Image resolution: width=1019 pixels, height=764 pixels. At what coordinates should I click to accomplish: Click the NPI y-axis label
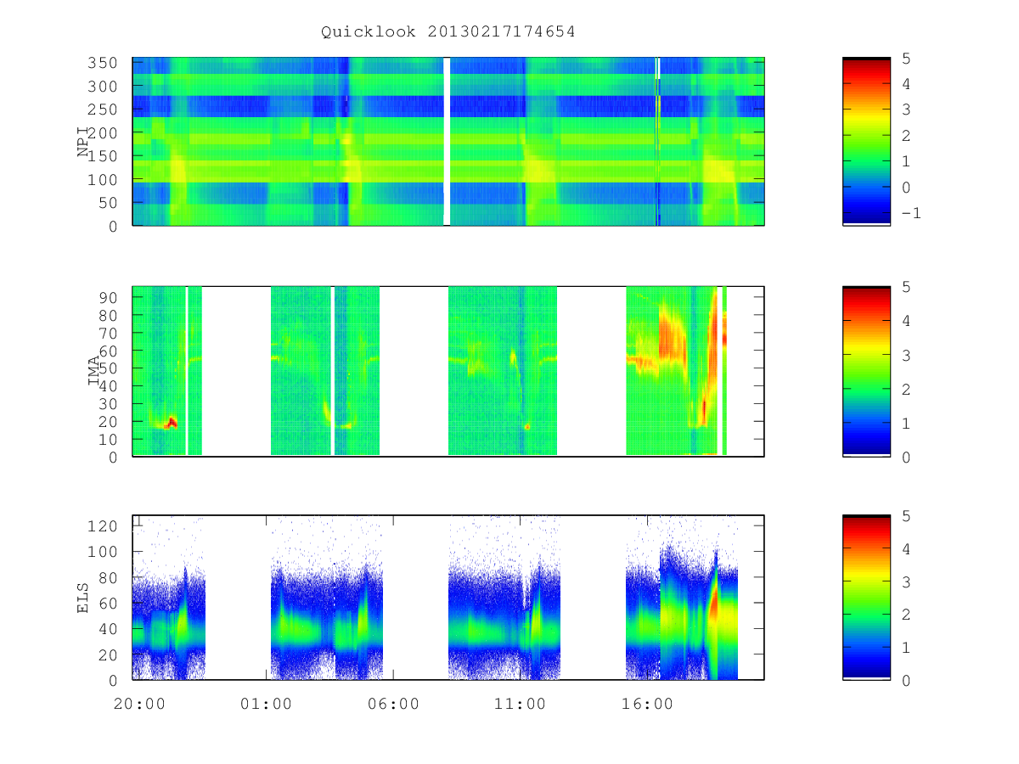pyautogui.click(x=83, y=142)
